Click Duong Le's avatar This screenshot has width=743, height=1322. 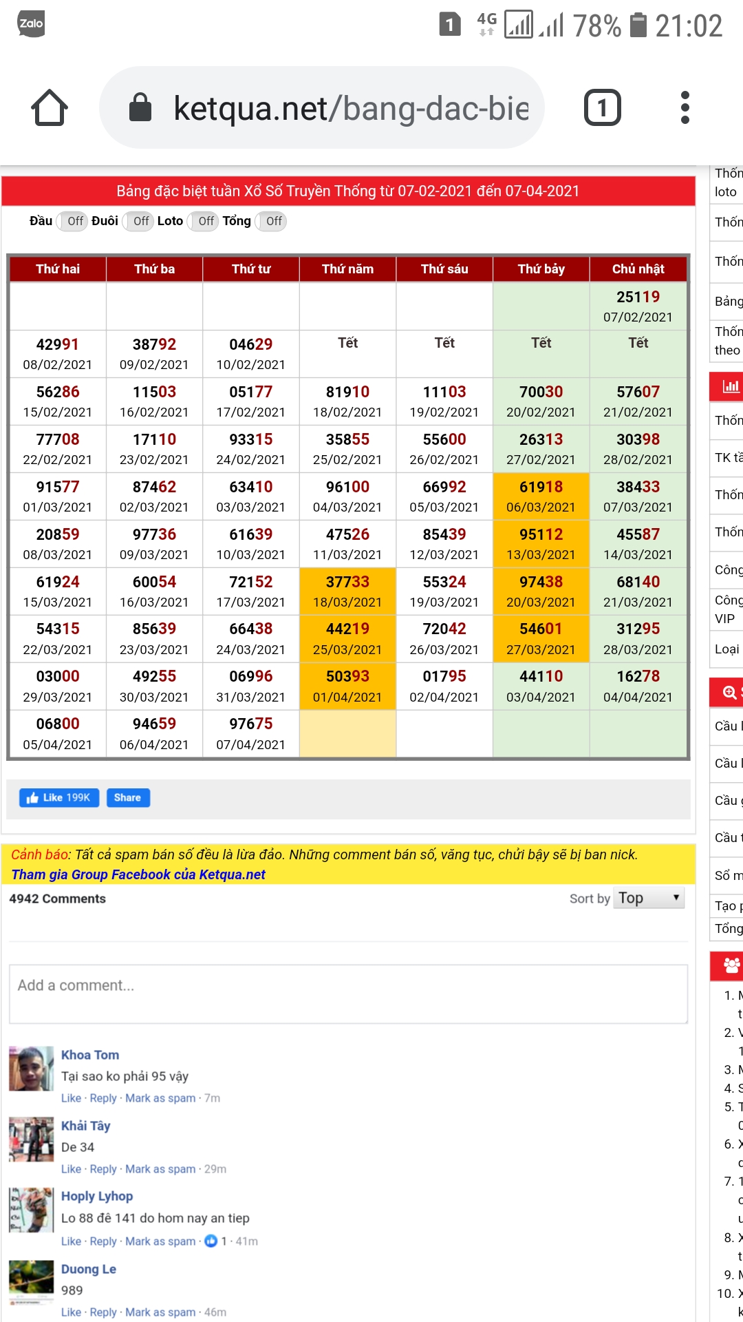(x=31, y=1282)
